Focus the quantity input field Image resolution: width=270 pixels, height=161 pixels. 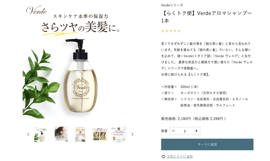(185, 131)
